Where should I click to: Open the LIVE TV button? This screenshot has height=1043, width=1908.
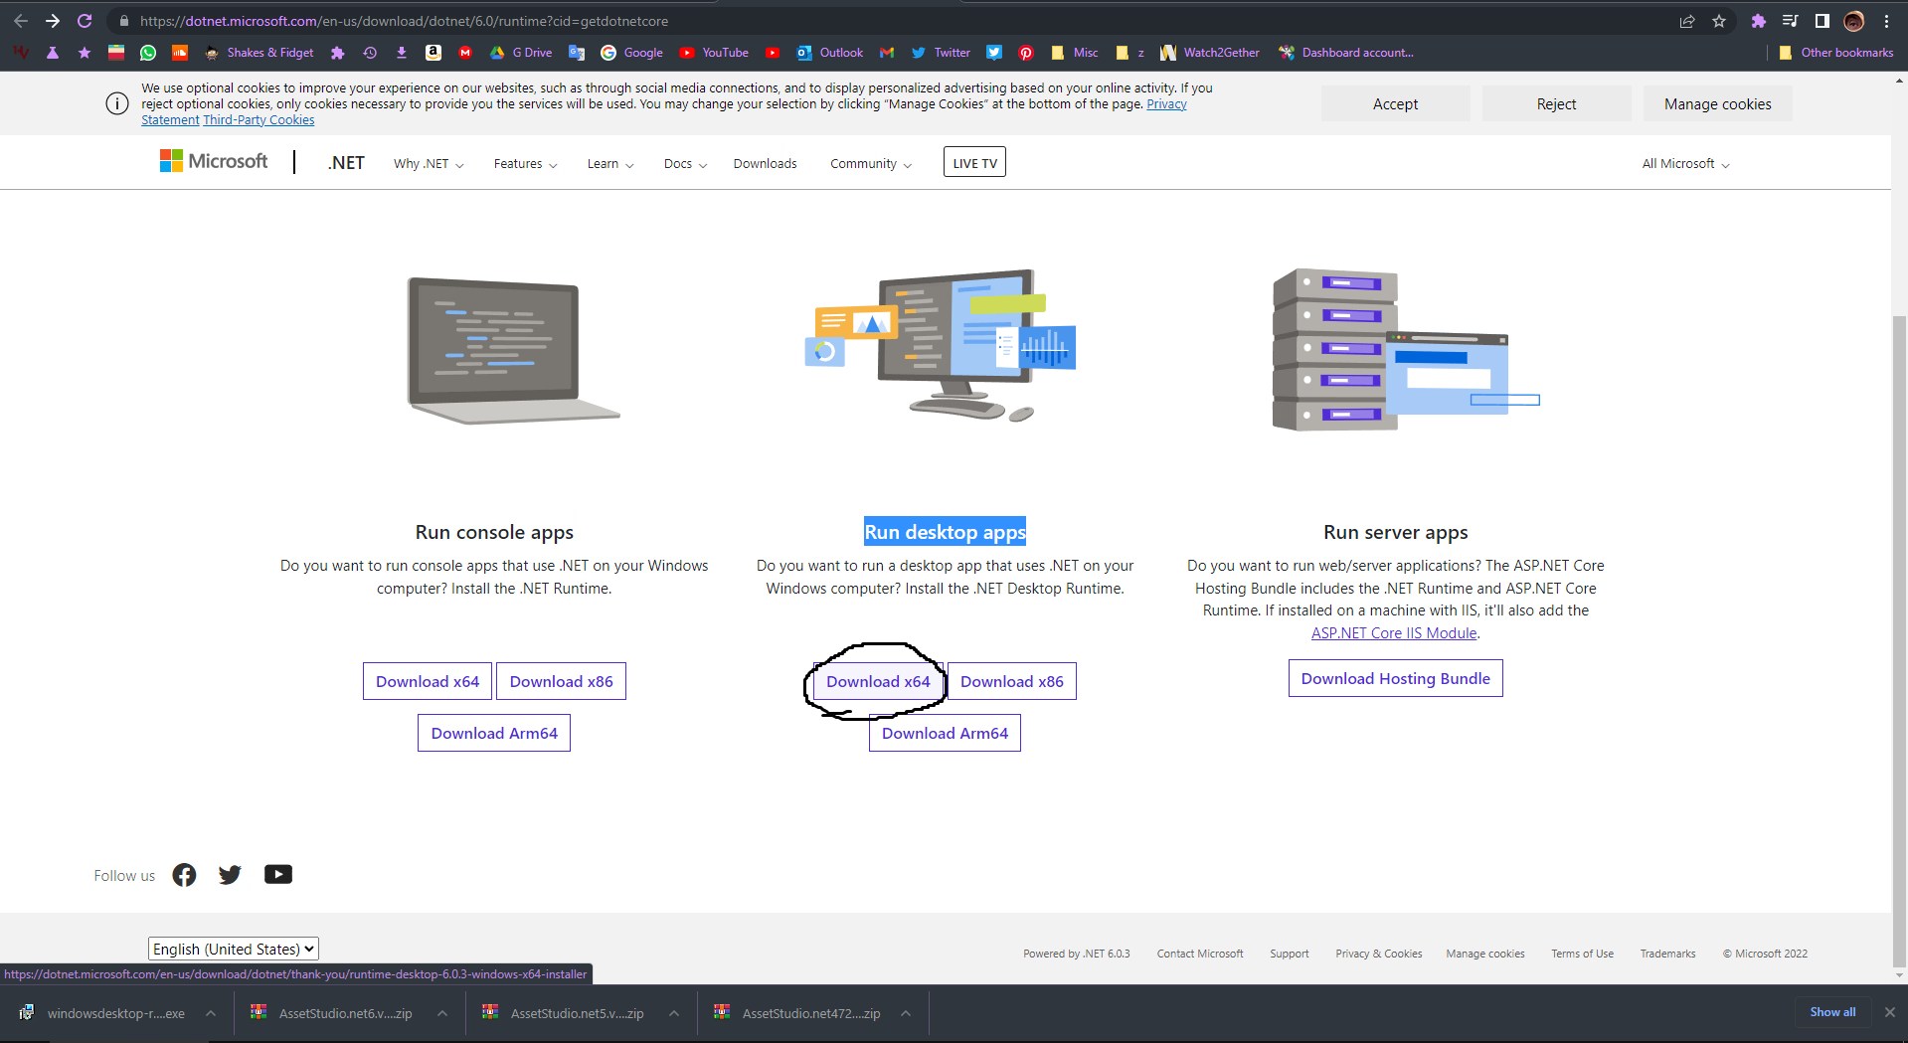pos(974,163)
